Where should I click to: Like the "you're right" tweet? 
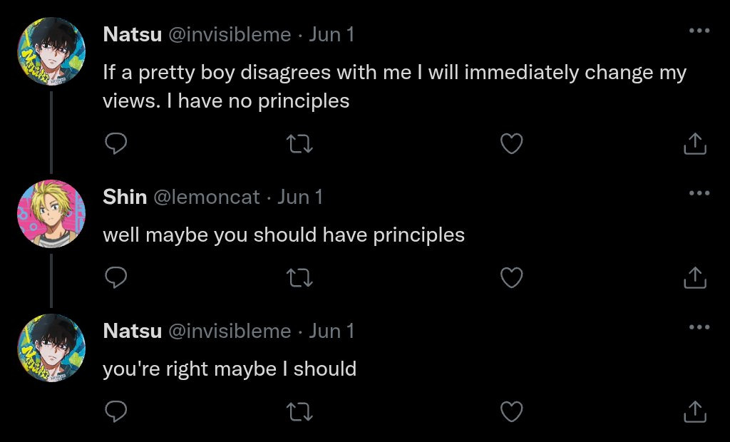[x=511, y=411]
